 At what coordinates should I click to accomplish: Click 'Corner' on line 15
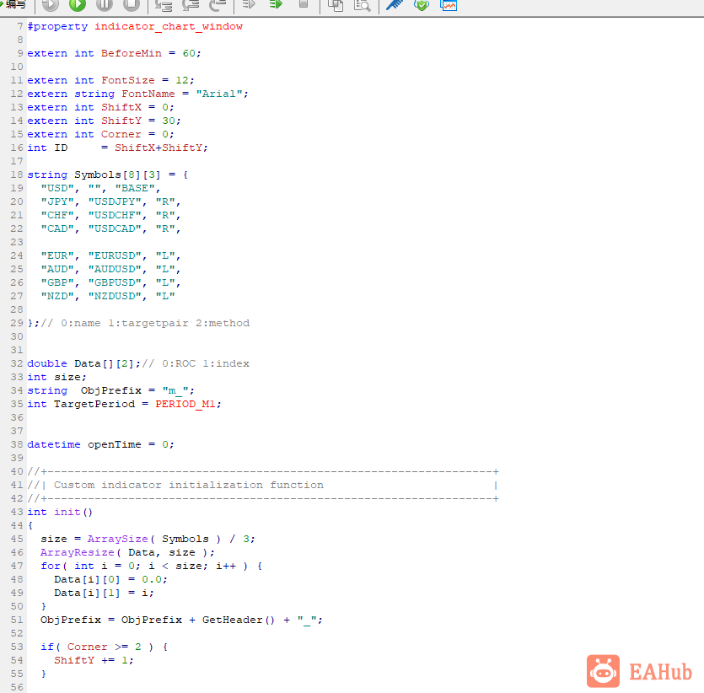[x=121, y=134]
